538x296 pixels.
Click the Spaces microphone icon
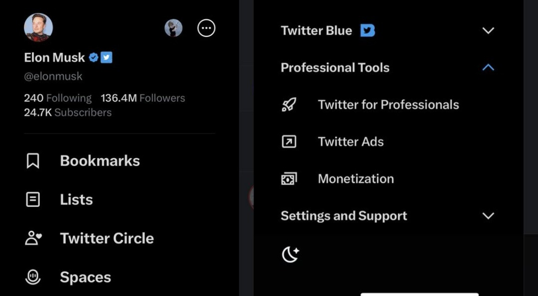[32, 277]
